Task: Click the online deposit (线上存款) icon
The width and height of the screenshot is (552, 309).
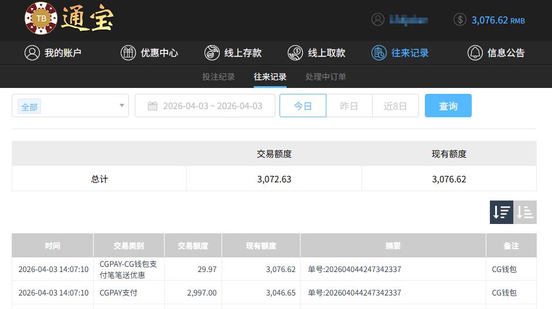Action: [212, 53]
